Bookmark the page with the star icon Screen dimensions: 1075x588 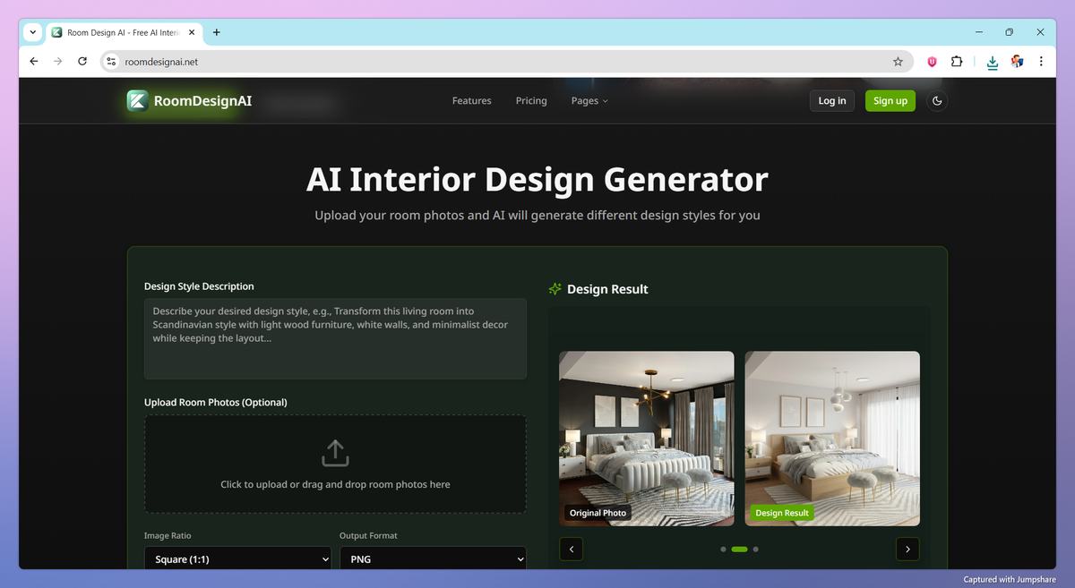tap(898, 61)
